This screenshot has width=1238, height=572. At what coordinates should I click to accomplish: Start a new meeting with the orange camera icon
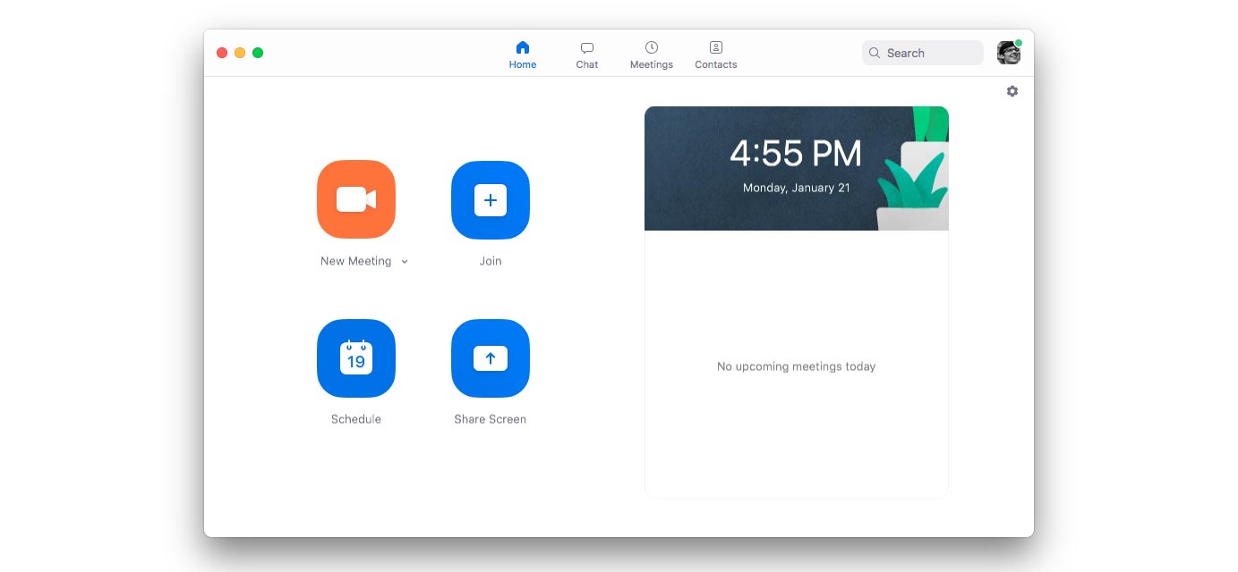pyautogui.click(x=355, y=199)
